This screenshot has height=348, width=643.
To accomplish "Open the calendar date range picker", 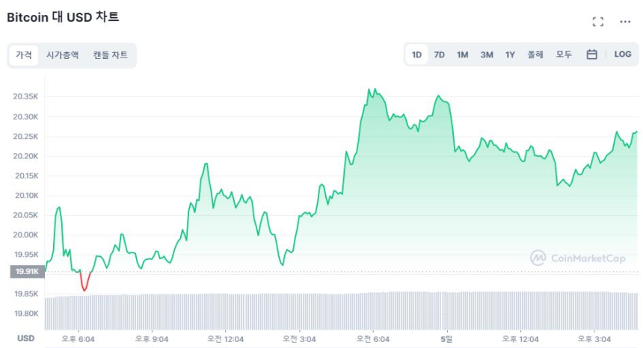I will [x=591, y=55].
